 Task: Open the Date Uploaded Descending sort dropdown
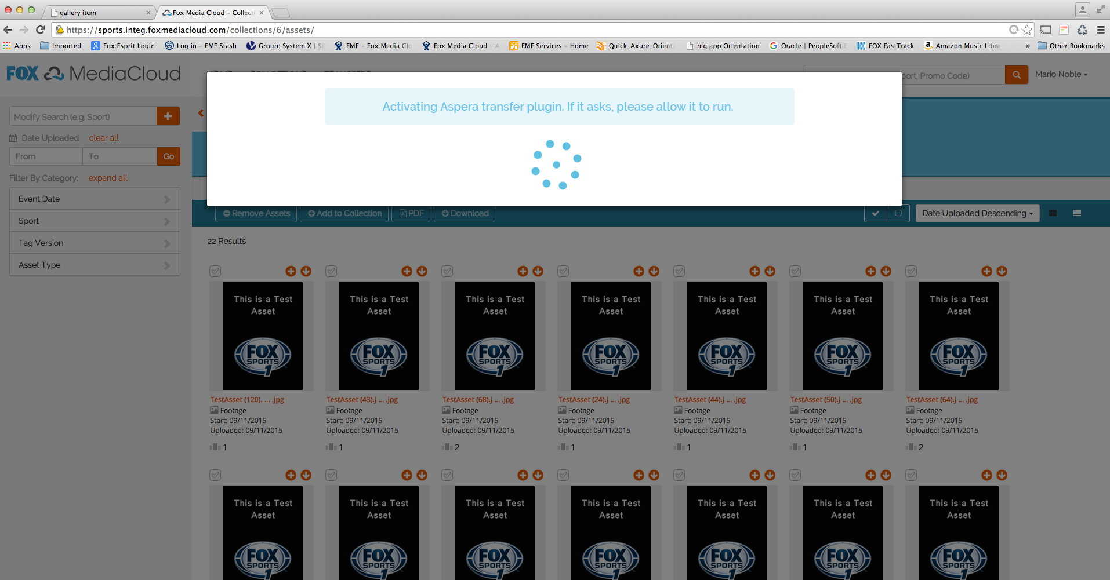tap(977, 213)
